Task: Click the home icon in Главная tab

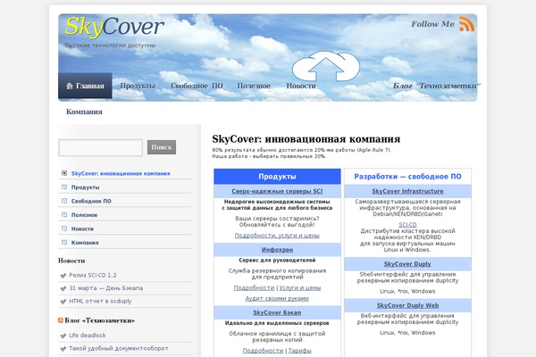Action: coord(70,86)
